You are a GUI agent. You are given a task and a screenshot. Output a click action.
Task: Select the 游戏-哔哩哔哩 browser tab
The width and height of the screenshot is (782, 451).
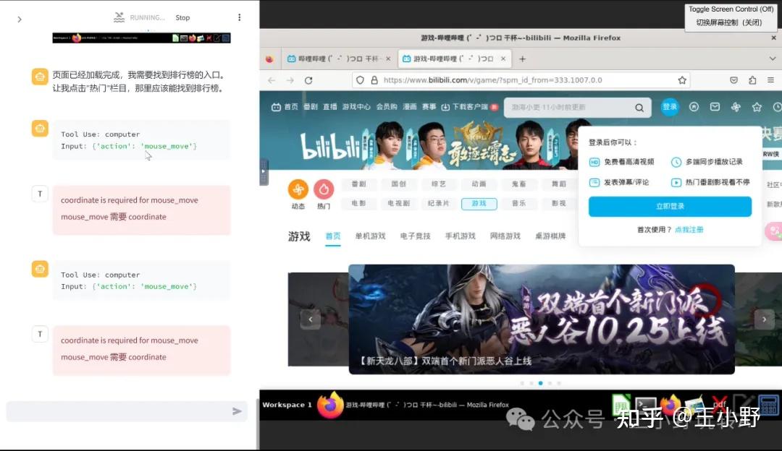tap(449, 59)
